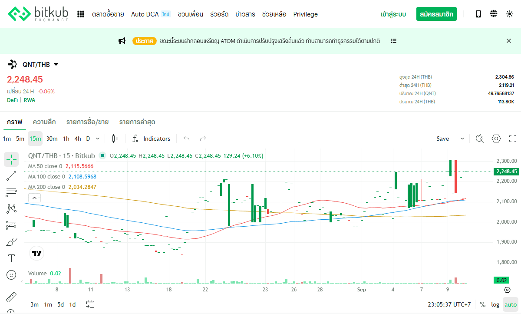Close the ATOM announcement banner
Image resolution: width=521 pixels, height=317 pixels.
point(509,41)
